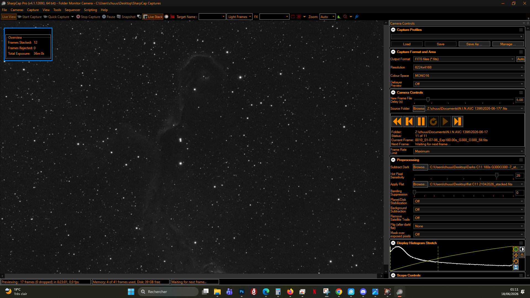Click the two-monitor view icon
The image size is (530, 298).
(x=139, y=17)
